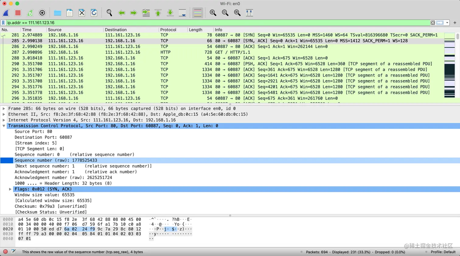Toggle auto scroll during live capture
460x256 pixels.
(183, 13)
